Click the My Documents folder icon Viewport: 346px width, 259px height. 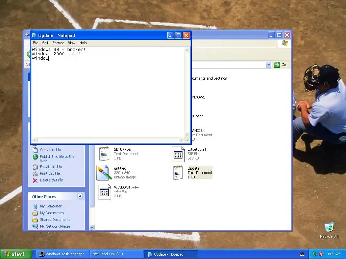coord(35,213)
